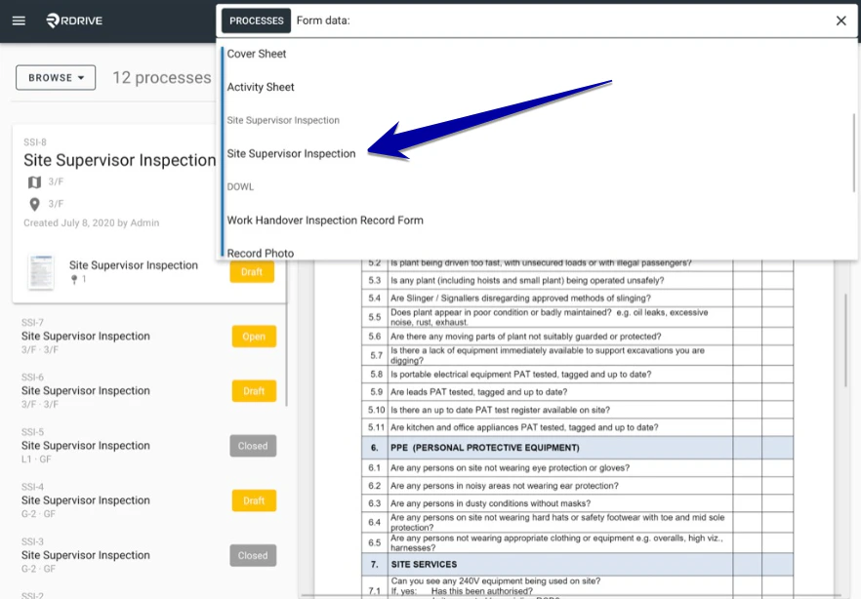Viewport: 861px width, 599px height.
Task: Switch to the Processes tab
Action: [x=255, y=20]
